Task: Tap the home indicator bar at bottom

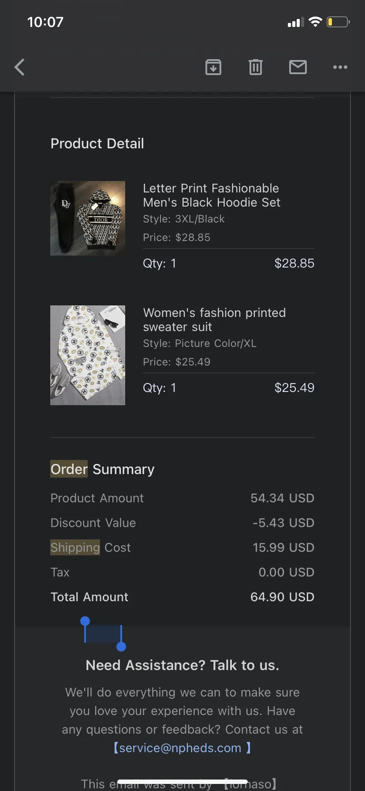Action: [x=182, y=782]
